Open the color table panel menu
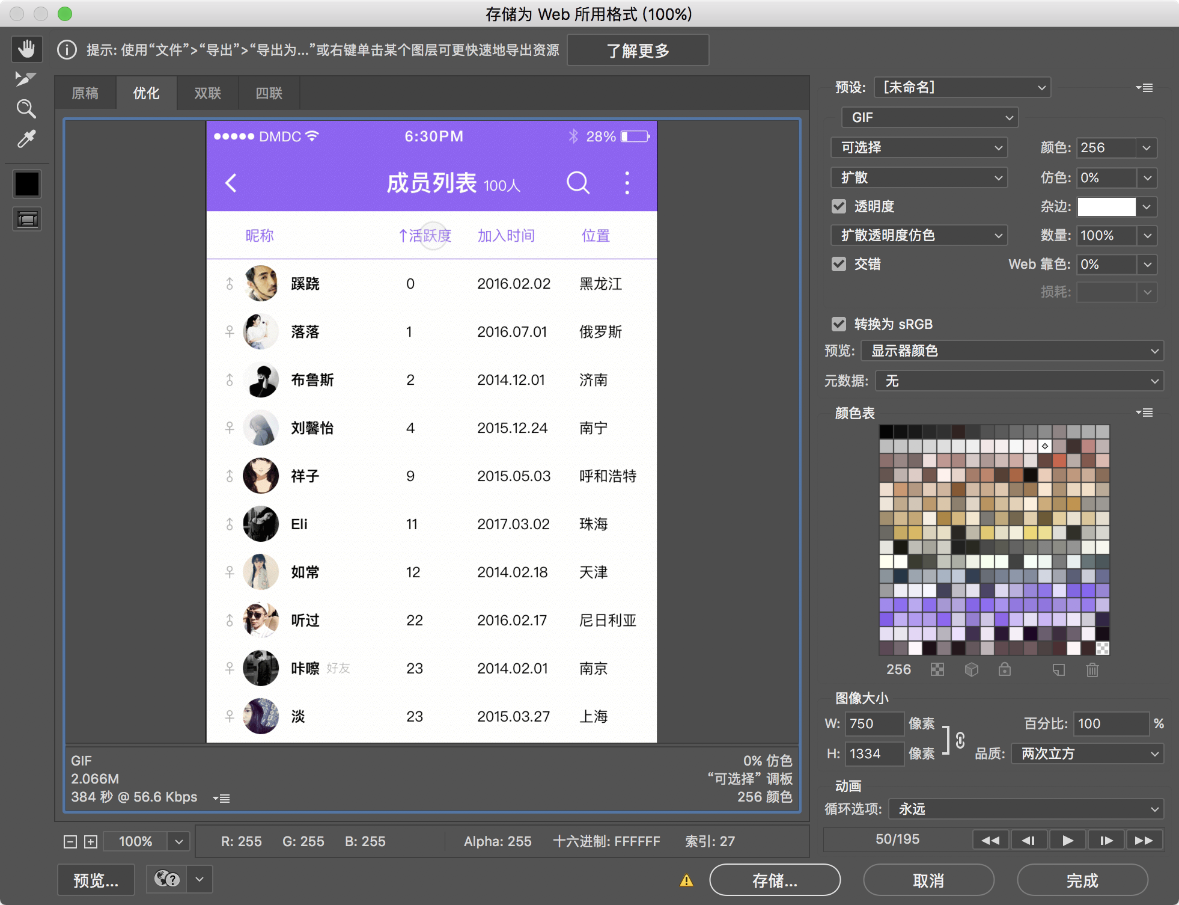The width and height of the screenshot is (1179, 905). pyautogui.click(x=1145, y=413)
